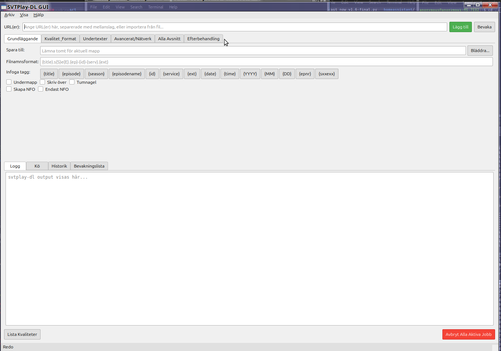This screenshot has width=501, height=351.
Task: Insert the {episodename} tag
Action: click(127, 73)
